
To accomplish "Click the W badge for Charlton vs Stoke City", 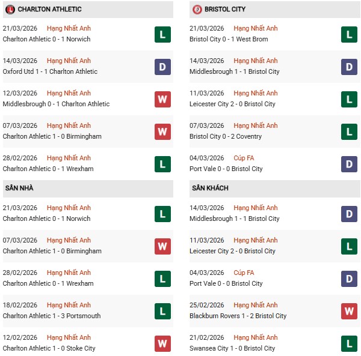I will tap(162, 343).
